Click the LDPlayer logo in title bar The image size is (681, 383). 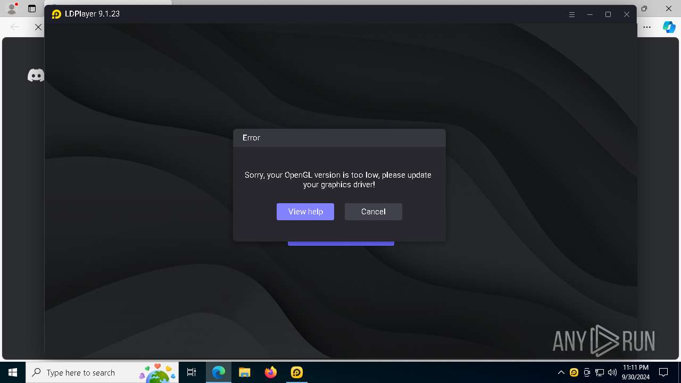point(56,14)
